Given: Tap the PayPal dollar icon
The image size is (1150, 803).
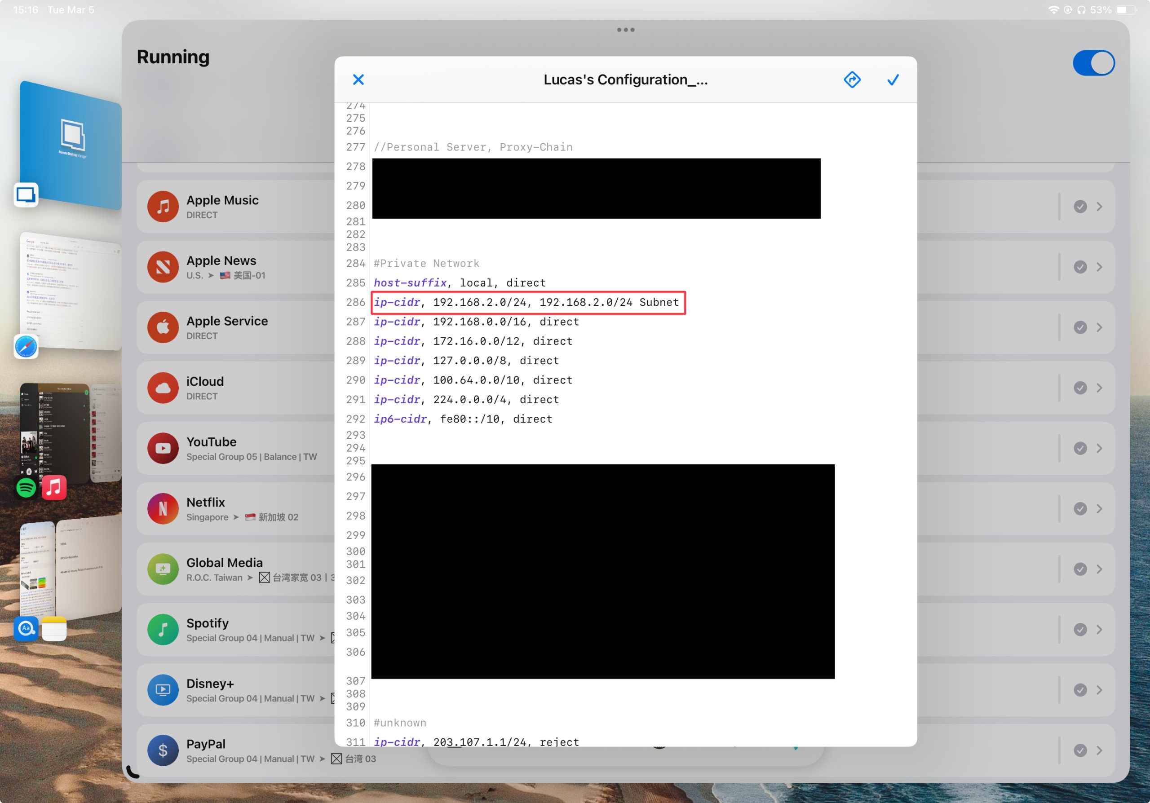Looking at the screenshot, I should pyautogui.click(x=163, y=750).
